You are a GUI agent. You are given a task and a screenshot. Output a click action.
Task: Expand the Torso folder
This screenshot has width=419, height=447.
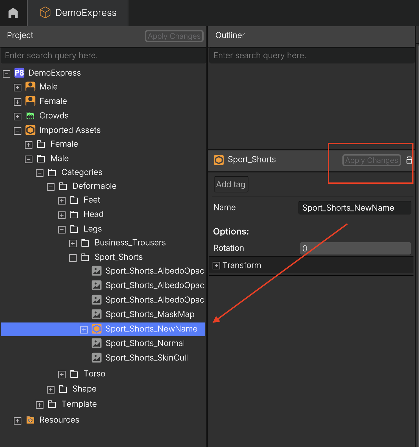62,375
